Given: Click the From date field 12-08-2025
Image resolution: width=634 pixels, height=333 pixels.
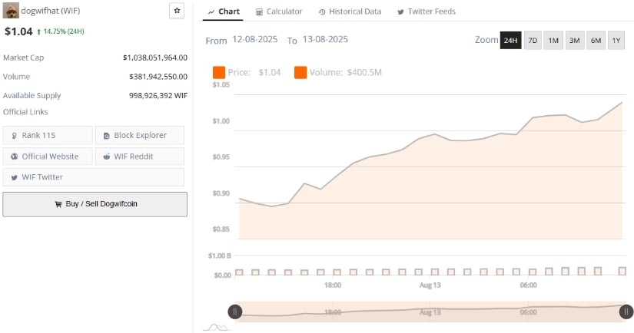Looking at the screenshot, I should pyautogui.click(x=254, y=40).
